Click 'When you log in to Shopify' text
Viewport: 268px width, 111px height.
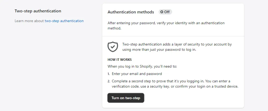142,66
